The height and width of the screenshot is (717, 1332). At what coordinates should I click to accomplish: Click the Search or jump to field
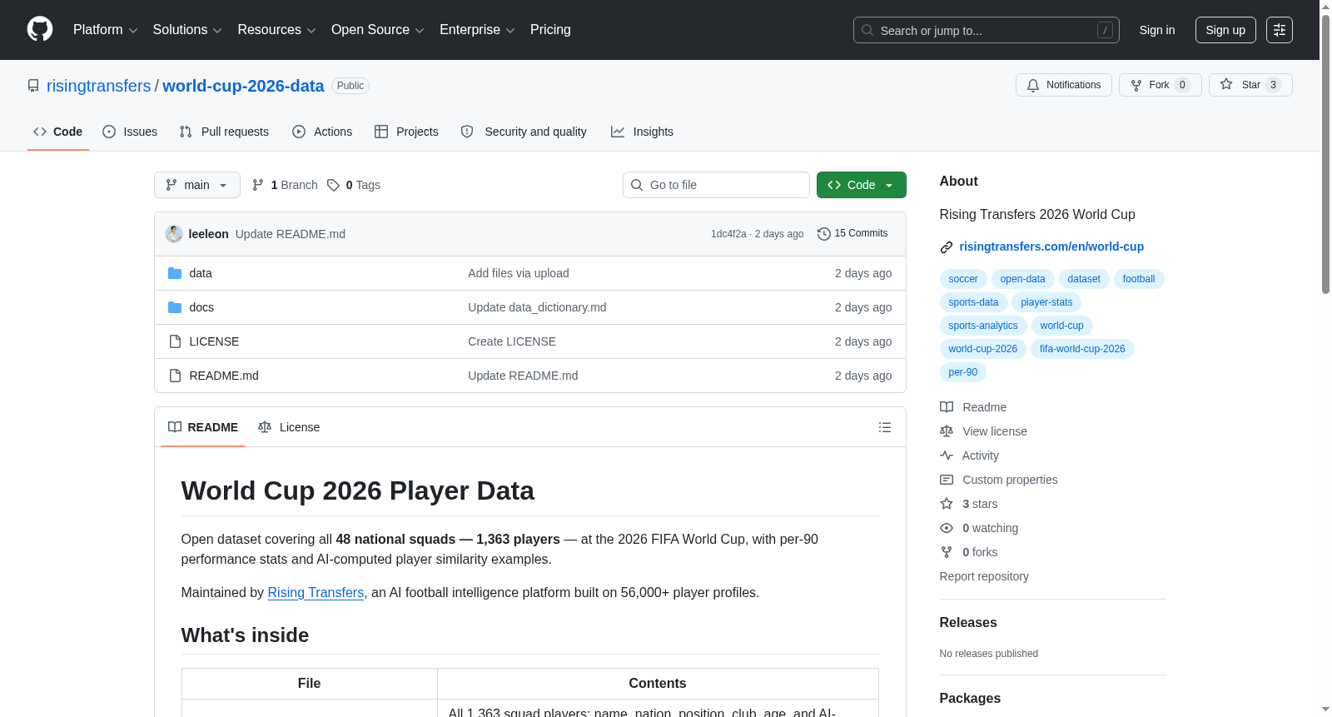(x=987, y=30)
